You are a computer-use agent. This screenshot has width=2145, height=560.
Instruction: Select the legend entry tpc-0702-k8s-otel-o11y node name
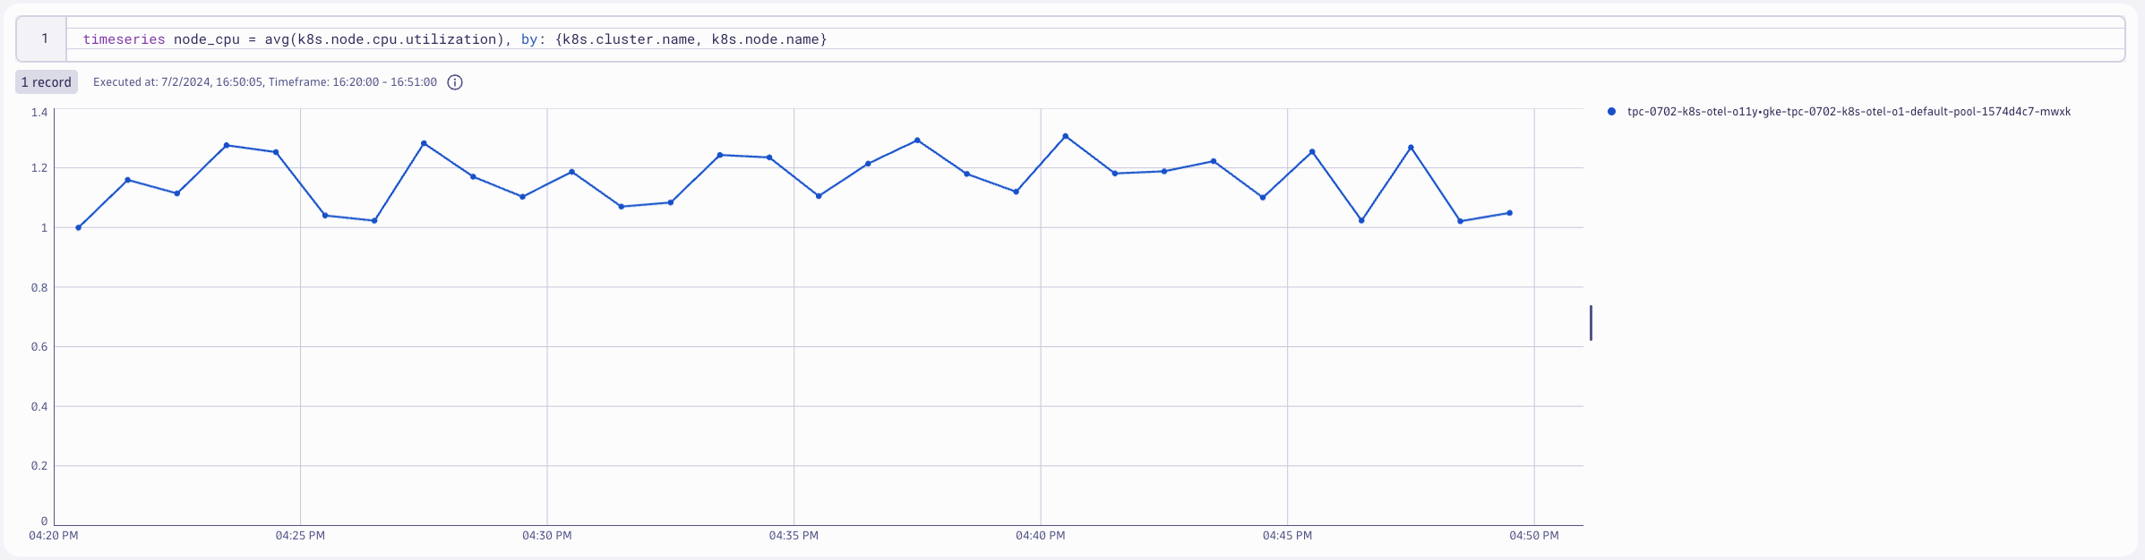(1849, 112)
